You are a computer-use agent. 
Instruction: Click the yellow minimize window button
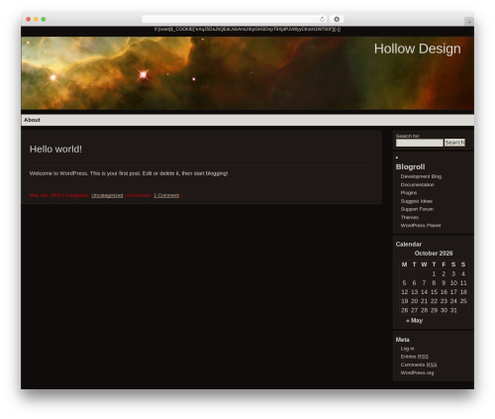click(36, 19)
